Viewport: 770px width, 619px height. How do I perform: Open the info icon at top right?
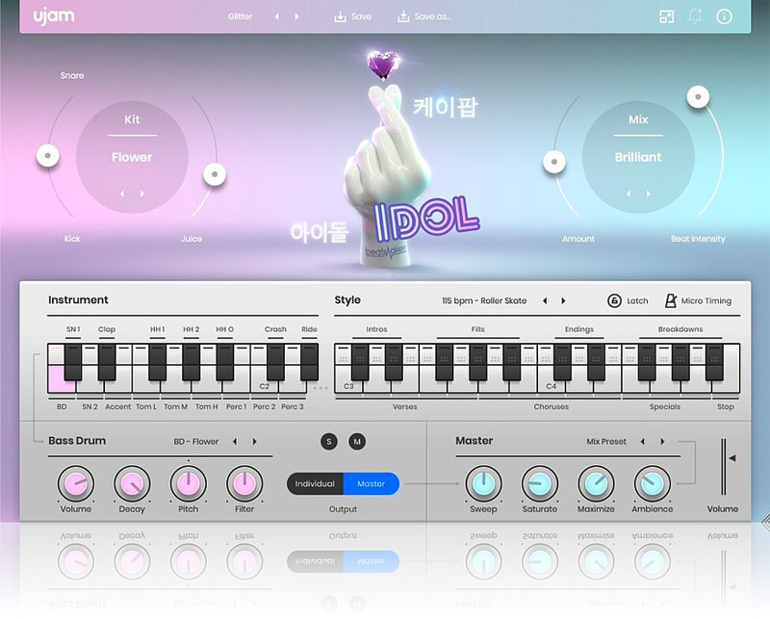pyautogui.click(x=725, y=16)
